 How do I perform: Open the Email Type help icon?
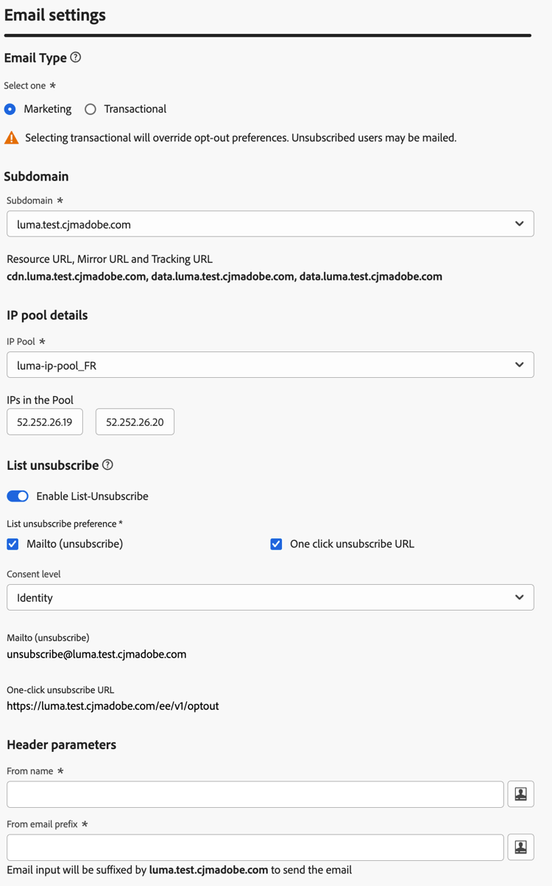76,57
